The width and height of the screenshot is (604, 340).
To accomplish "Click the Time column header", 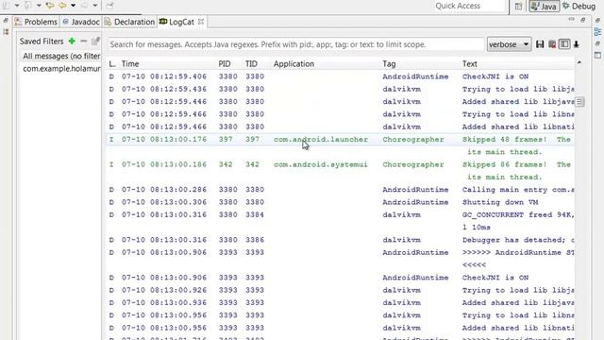I will pos(130,64).
